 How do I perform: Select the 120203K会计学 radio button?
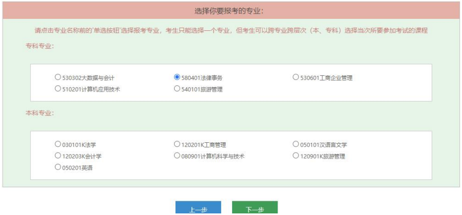click(58, 156)
